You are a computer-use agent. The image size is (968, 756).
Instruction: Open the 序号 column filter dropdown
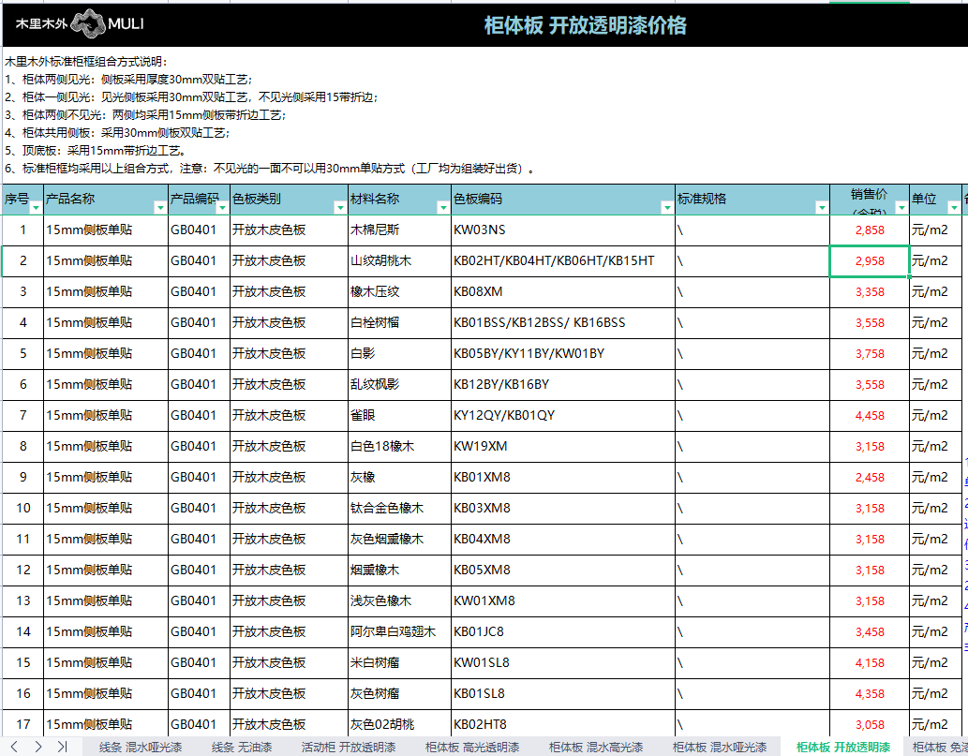[36, 208]
